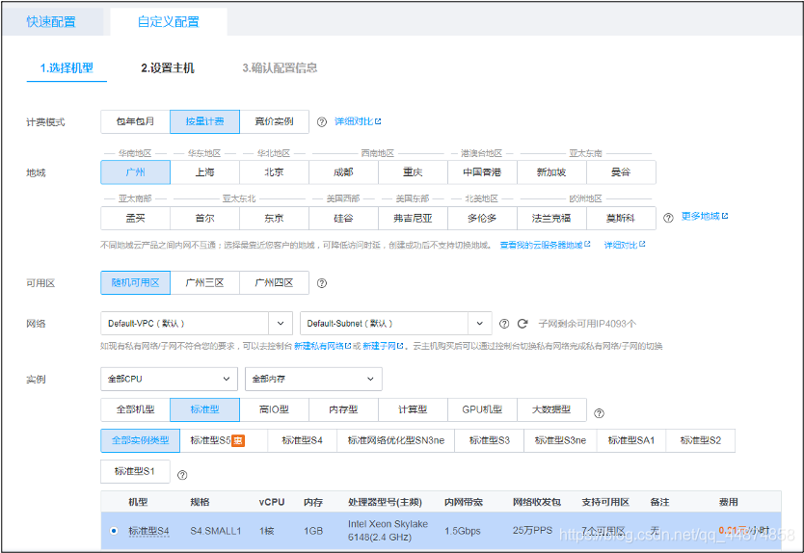Viewport: 804px width, 553px height.
Task: Select 多伦多 region
Action: 482,219
